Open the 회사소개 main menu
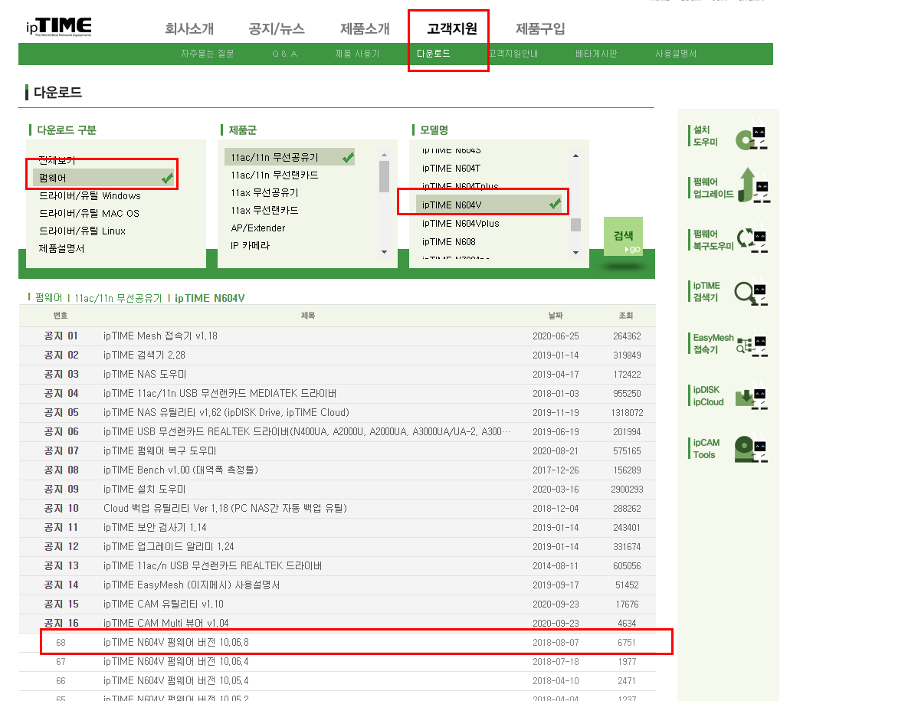 (x=189, y=28)
